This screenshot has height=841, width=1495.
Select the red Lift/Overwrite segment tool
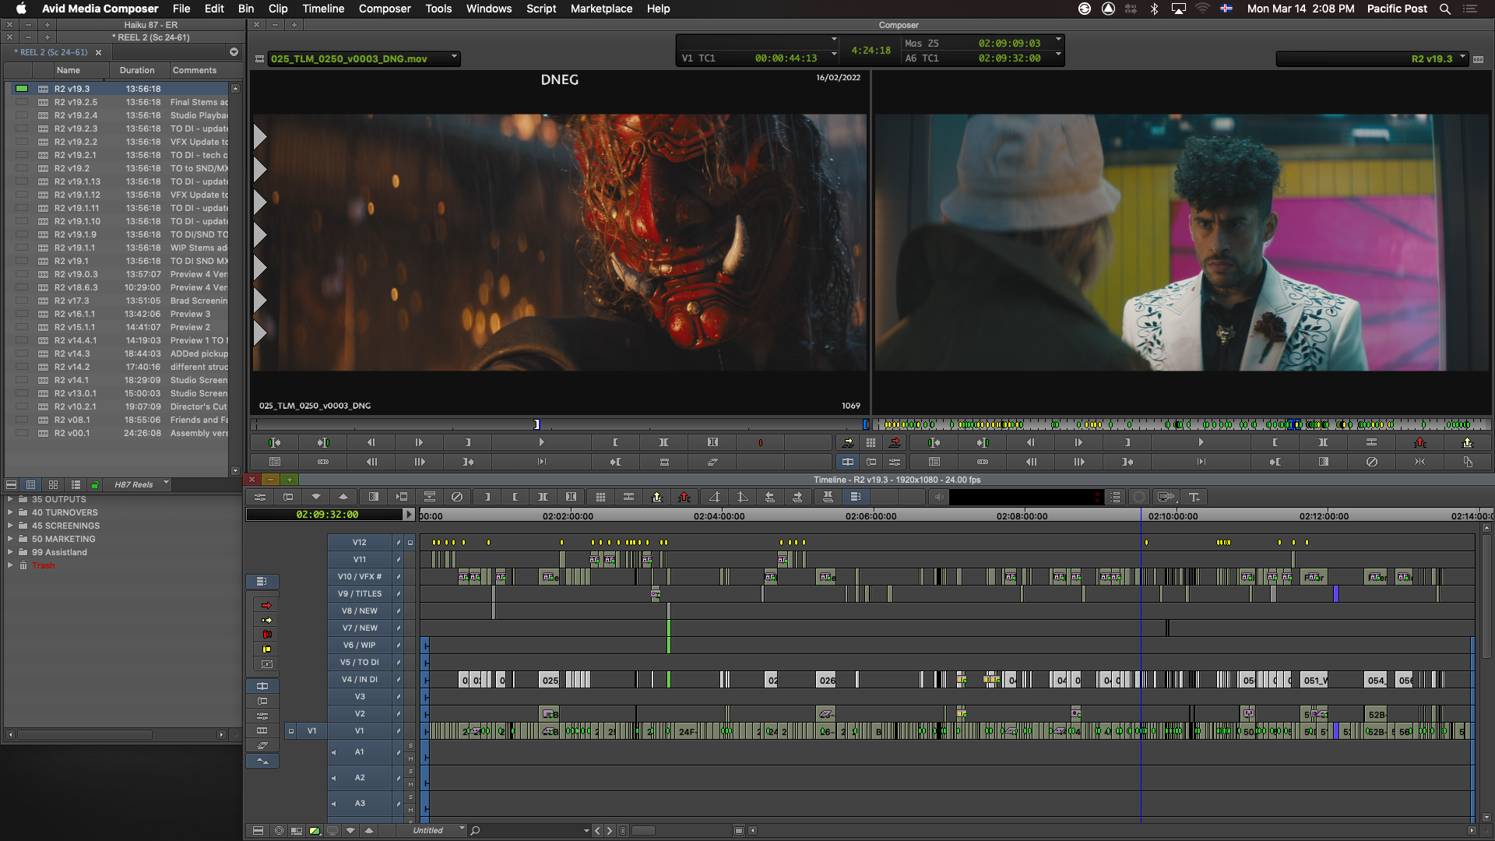pos(266,605)
